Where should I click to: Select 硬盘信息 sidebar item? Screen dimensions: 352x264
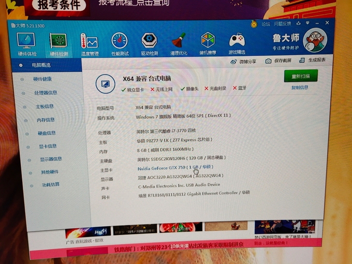[47, 133]
